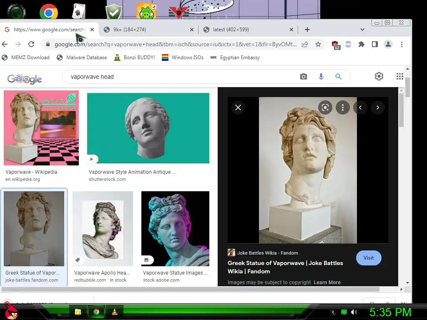Open uBlock extension with 12 badge
The image size is (427, 320).
tap(336, 45)
